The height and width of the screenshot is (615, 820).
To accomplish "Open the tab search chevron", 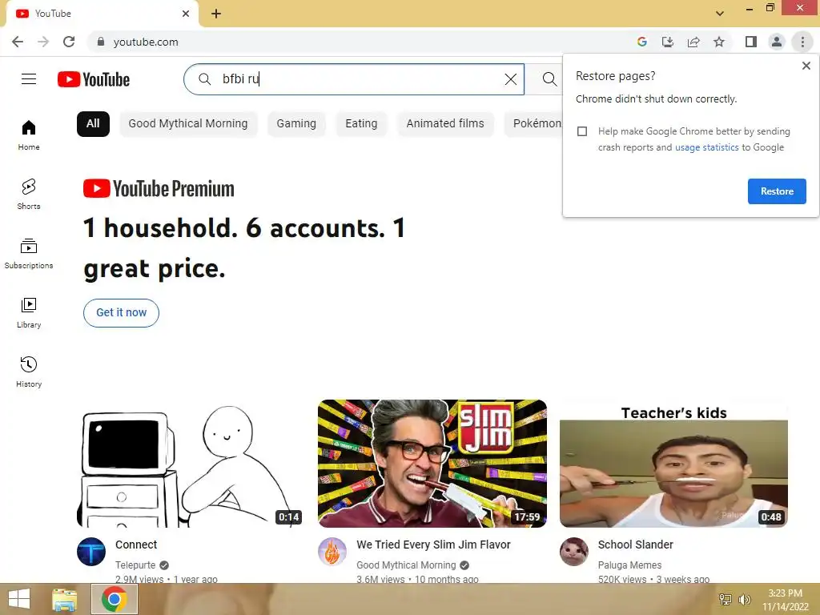I will (x=720, y=14).
